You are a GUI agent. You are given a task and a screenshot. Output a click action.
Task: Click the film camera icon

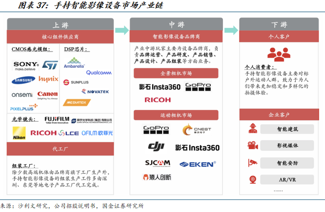tap(253, 145)
